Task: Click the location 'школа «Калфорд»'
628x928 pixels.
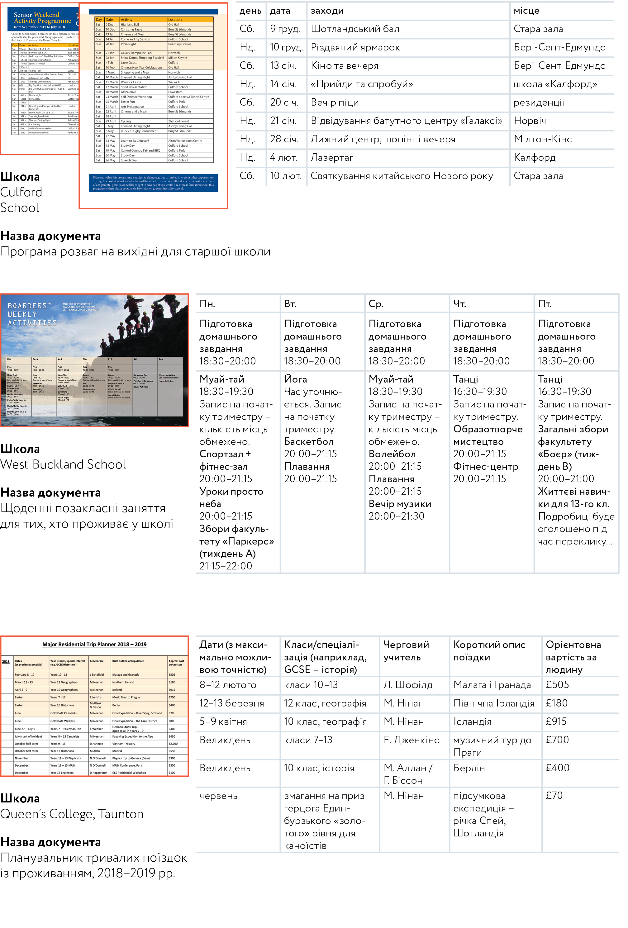Action: click(x=555, y=84)
